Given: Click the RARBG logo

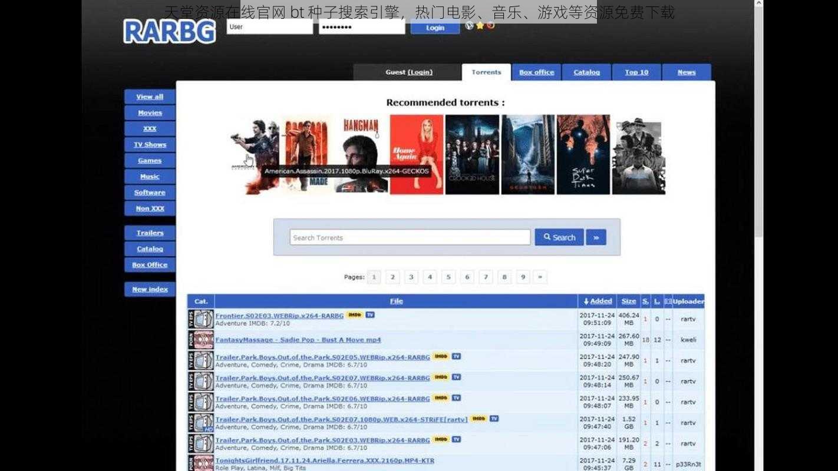Looking at the screenshot, I should coord(169,31).
